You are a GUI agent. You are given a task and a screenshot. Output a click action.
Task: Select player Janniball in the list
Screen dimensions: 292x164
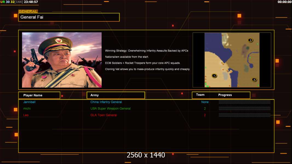coord(29,102)
